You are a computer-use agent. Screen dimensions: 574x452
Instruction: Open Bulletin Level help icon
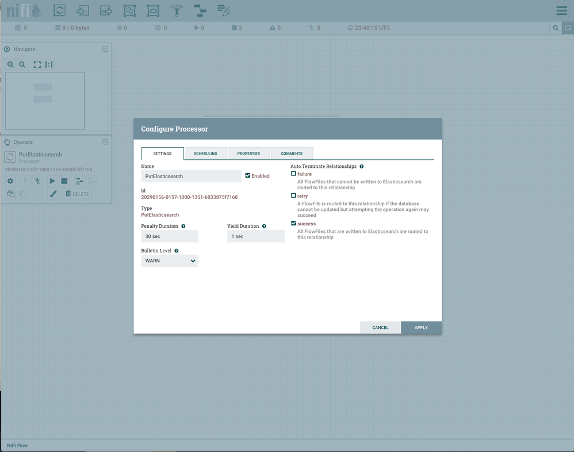click(177, 251)
